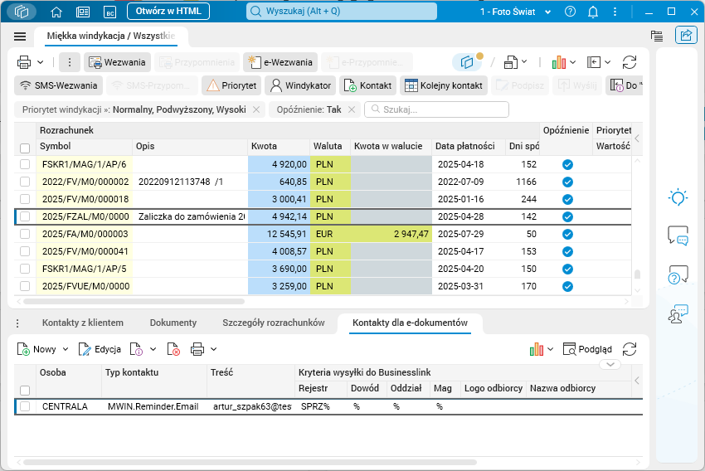
Task: Click the Kolejny kontakt button
Action: [x=444, y=85]
